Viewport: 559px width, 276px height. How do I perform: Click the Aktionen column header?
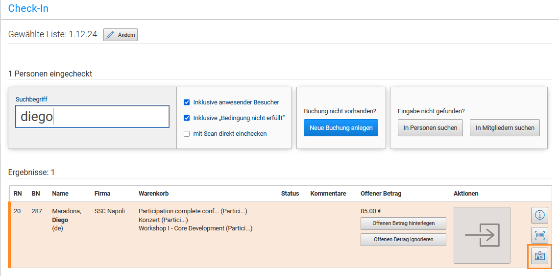[x=466, y=194]
